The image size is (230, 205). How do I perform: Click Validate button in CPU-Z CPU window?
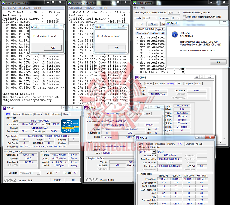(x=57, y=180)
